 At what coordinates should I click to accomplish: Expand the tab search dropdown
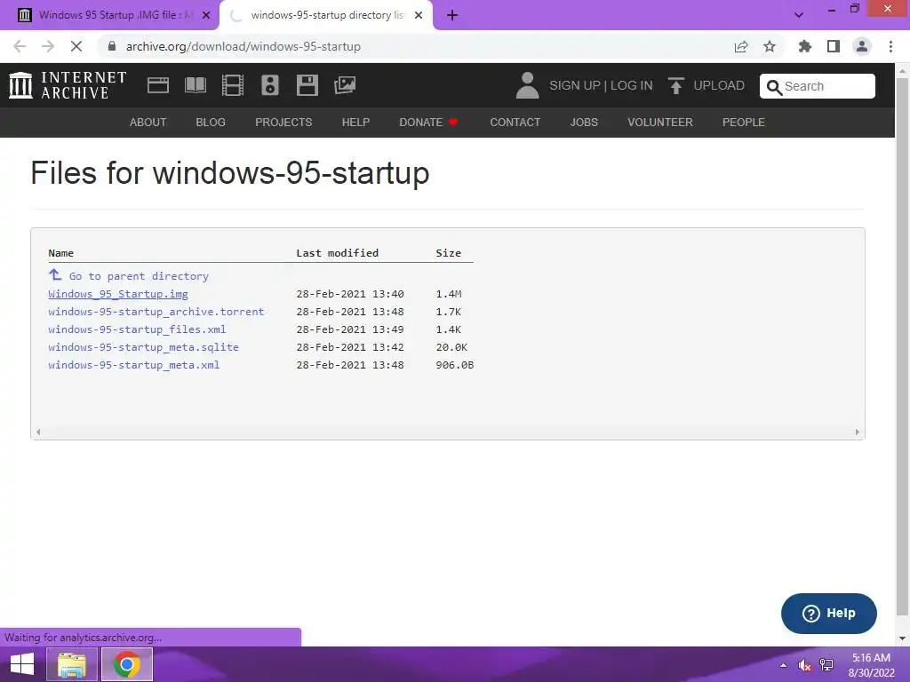799,16
